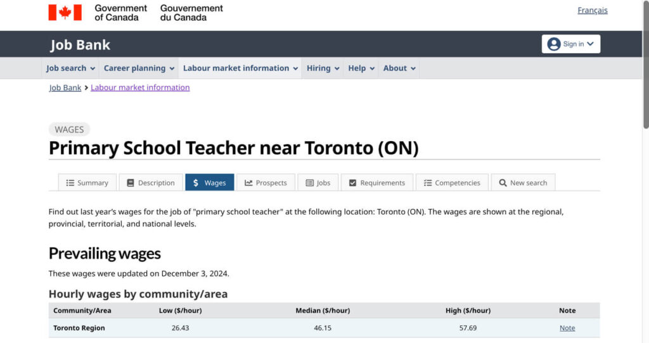Screen dimensions: 649x343
Task: Open the Note link for Toronto Region
Action: [x=567, y=328]
